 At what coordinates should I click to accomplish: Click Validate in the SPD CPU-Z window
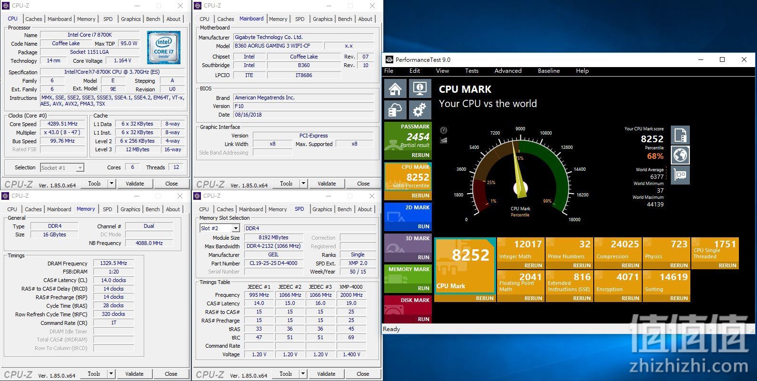tap(326, 373)
